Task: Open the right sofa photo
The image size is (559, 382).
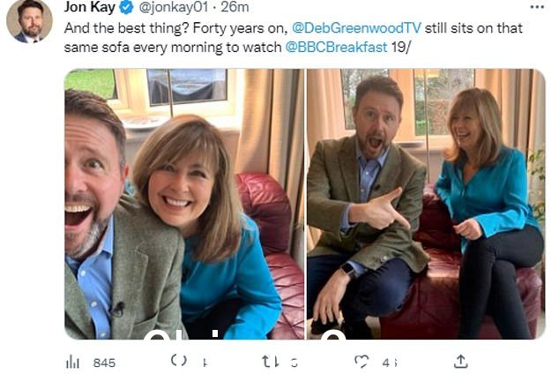Action: tap(426, 204)
